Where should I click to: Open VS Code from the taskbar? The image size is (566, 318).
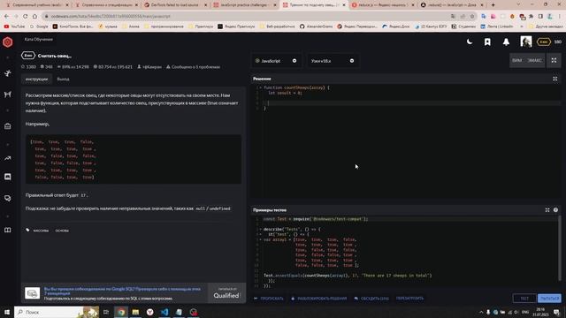(164, 312)
